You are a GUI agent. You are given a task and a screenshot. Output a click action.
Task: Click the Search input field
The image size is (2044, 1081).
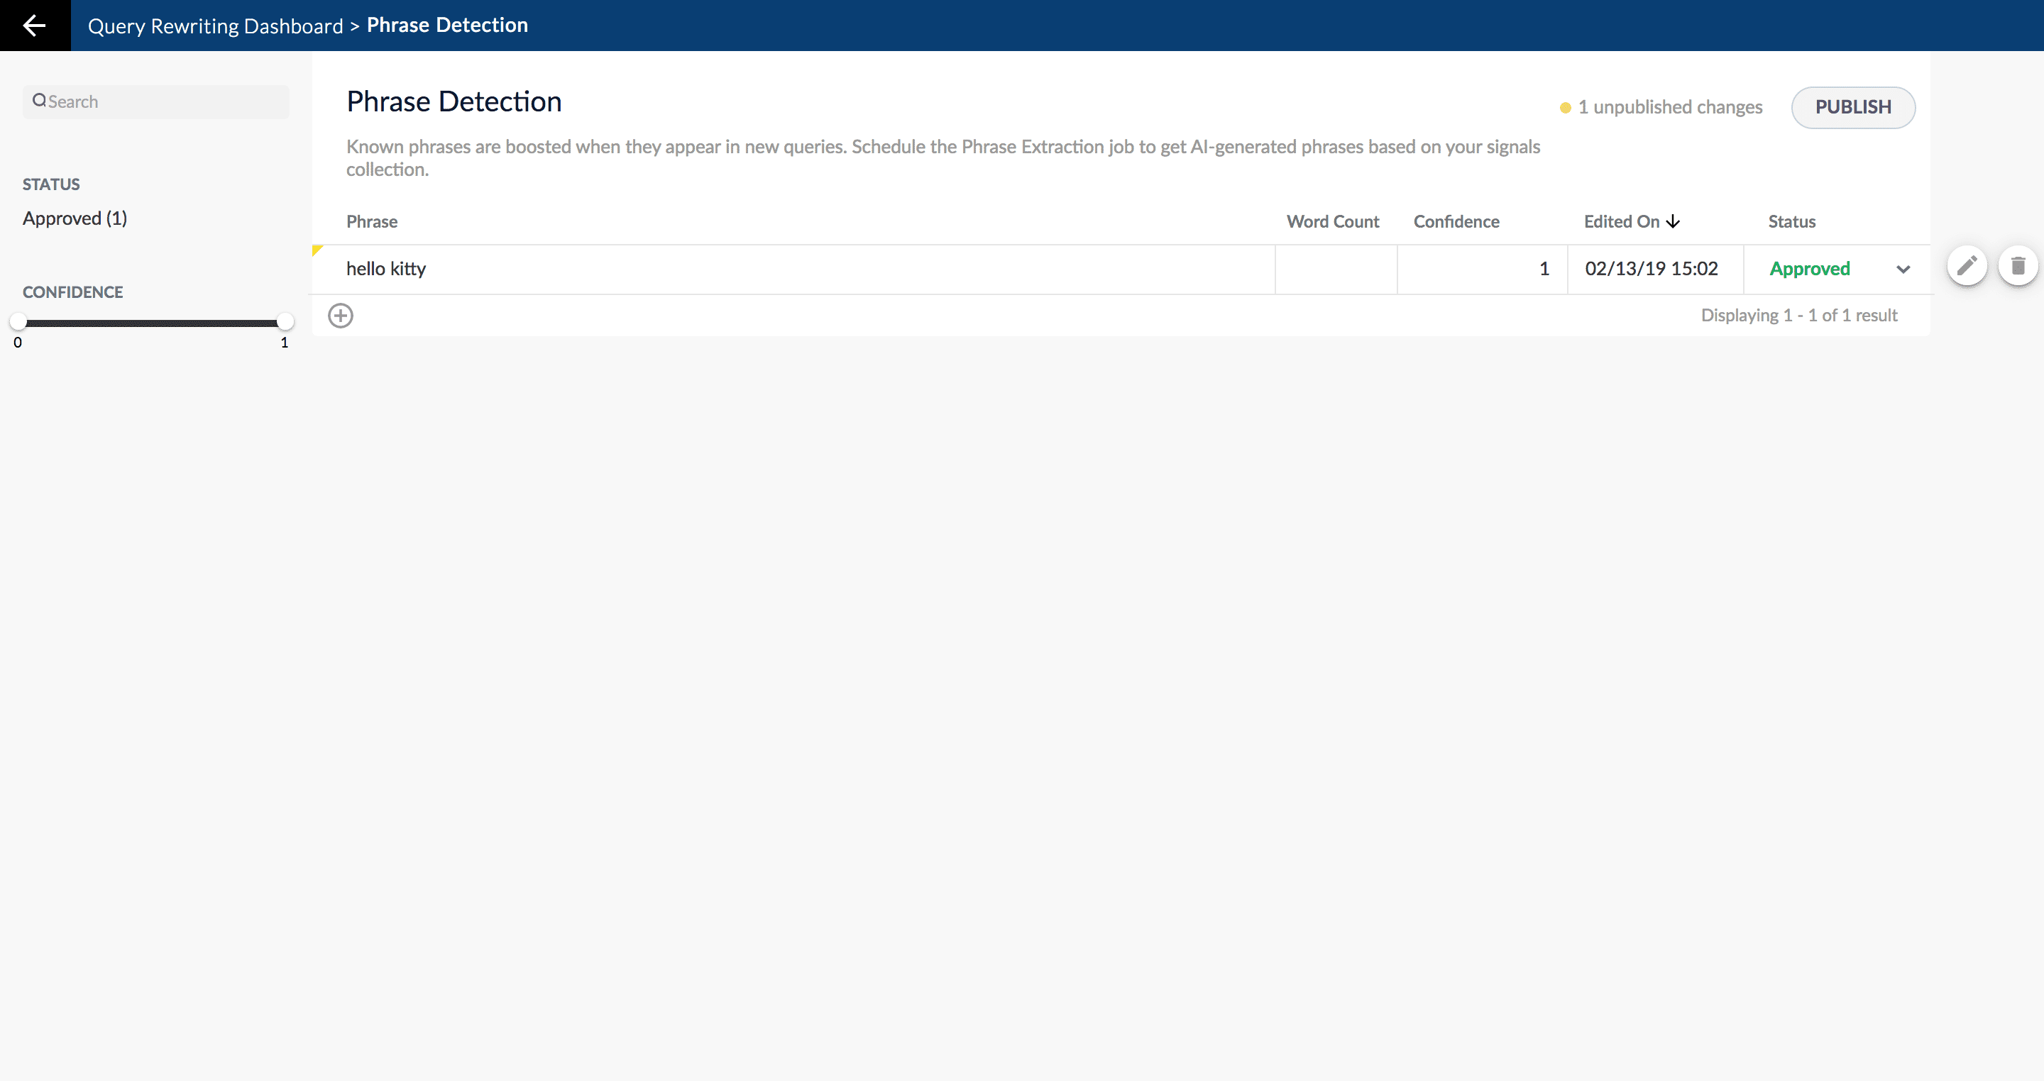coord(156,101)
